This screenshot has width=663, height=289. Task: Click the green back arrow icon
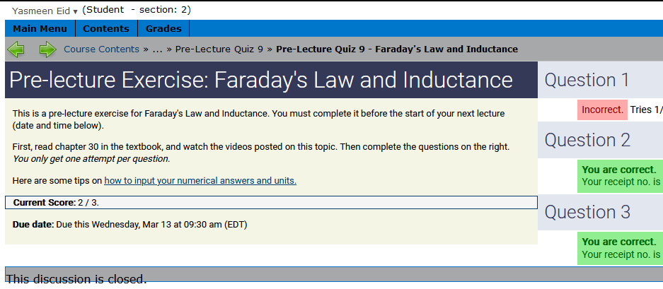tap(16, 49)
